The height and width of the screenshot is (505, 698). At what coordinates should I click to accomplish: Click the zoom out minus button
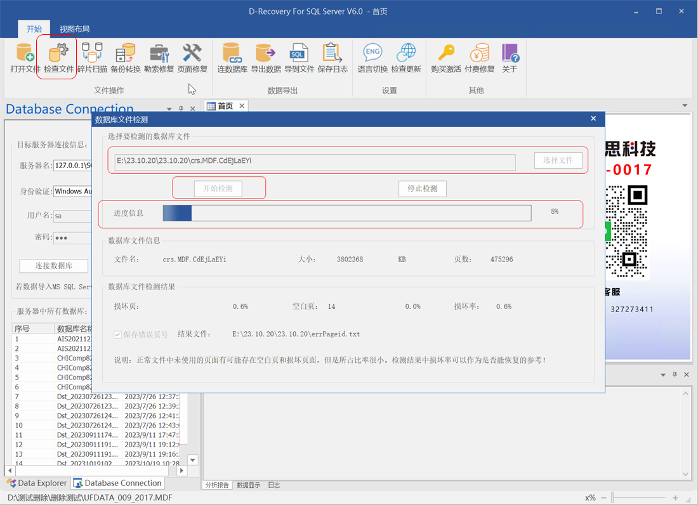coord(603,497)
